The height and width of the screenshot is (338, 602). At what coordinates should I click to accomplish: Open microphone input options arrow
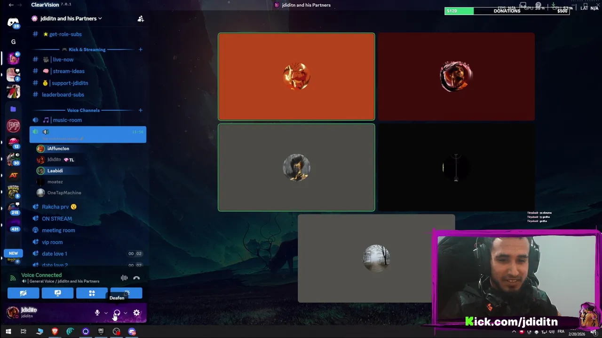pos(106,313)
